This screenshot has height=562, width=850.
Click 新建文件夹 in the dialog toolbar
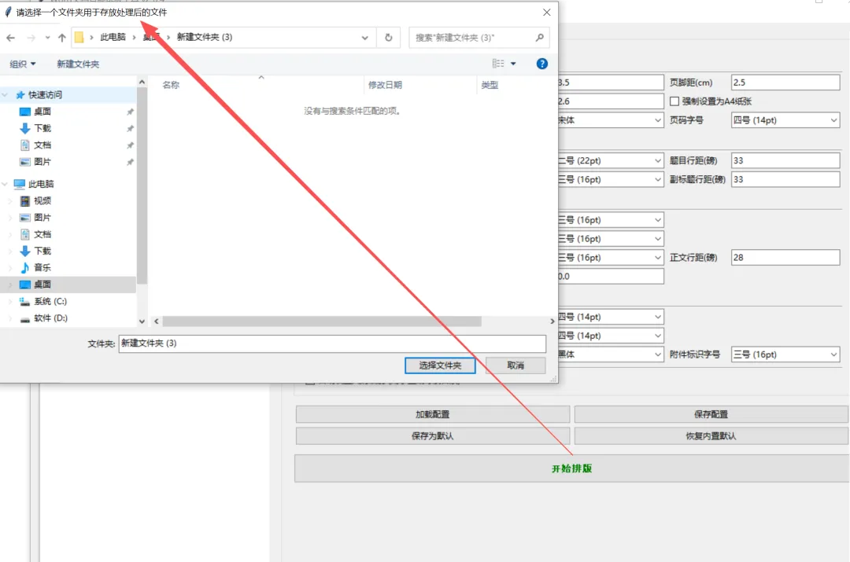coord(77,64)
